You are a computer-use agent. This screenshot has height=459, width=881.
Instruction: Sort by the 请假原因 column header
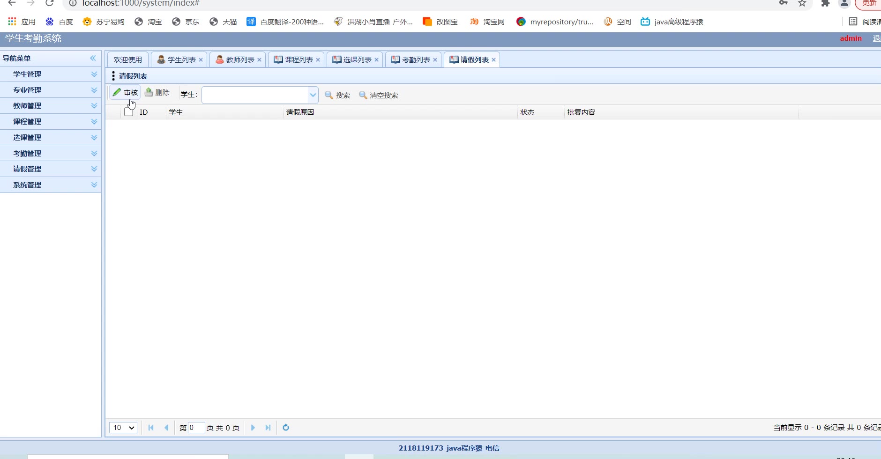(x=401, y=112)
